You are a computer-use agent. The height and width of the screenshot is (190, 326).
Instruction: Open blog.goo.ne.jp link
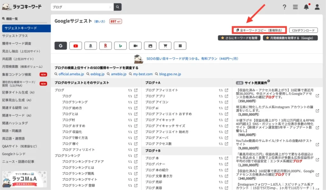(170, 74)
